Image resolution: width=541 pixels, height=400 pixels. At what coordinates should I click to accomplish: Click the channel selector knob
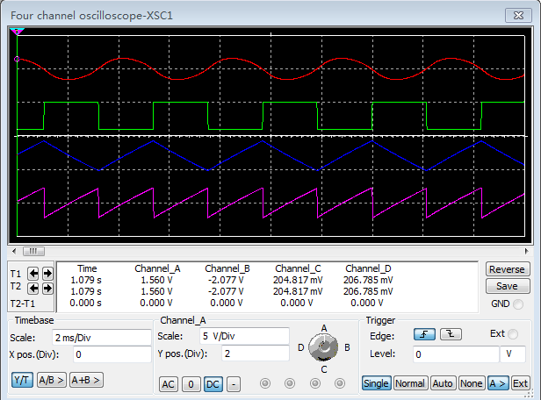click(x=323, y=347)
